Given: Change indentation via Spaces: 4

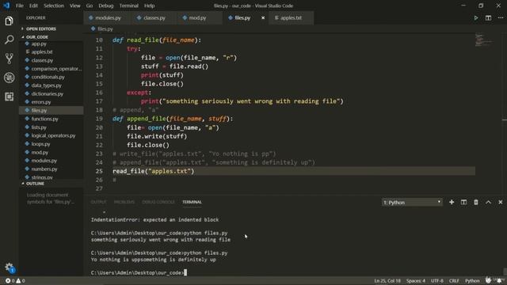Looking at the screenshot, I should coord(416,281).
